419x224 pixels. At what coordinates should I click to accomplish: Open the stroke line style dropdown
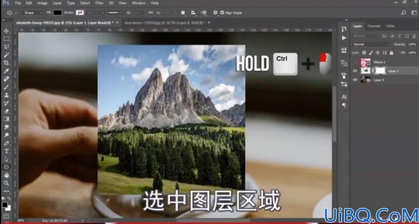pos(115,12)
